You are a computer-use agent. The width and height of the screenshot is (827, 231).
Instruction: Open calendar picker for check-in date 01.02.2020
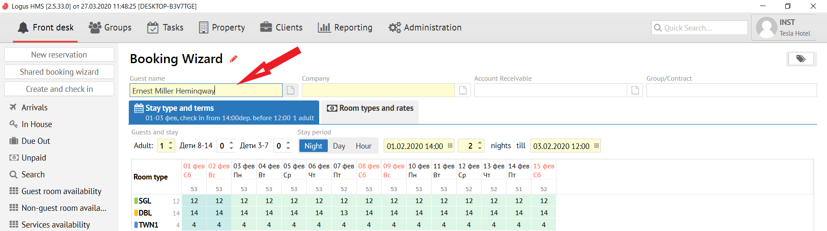450,146
